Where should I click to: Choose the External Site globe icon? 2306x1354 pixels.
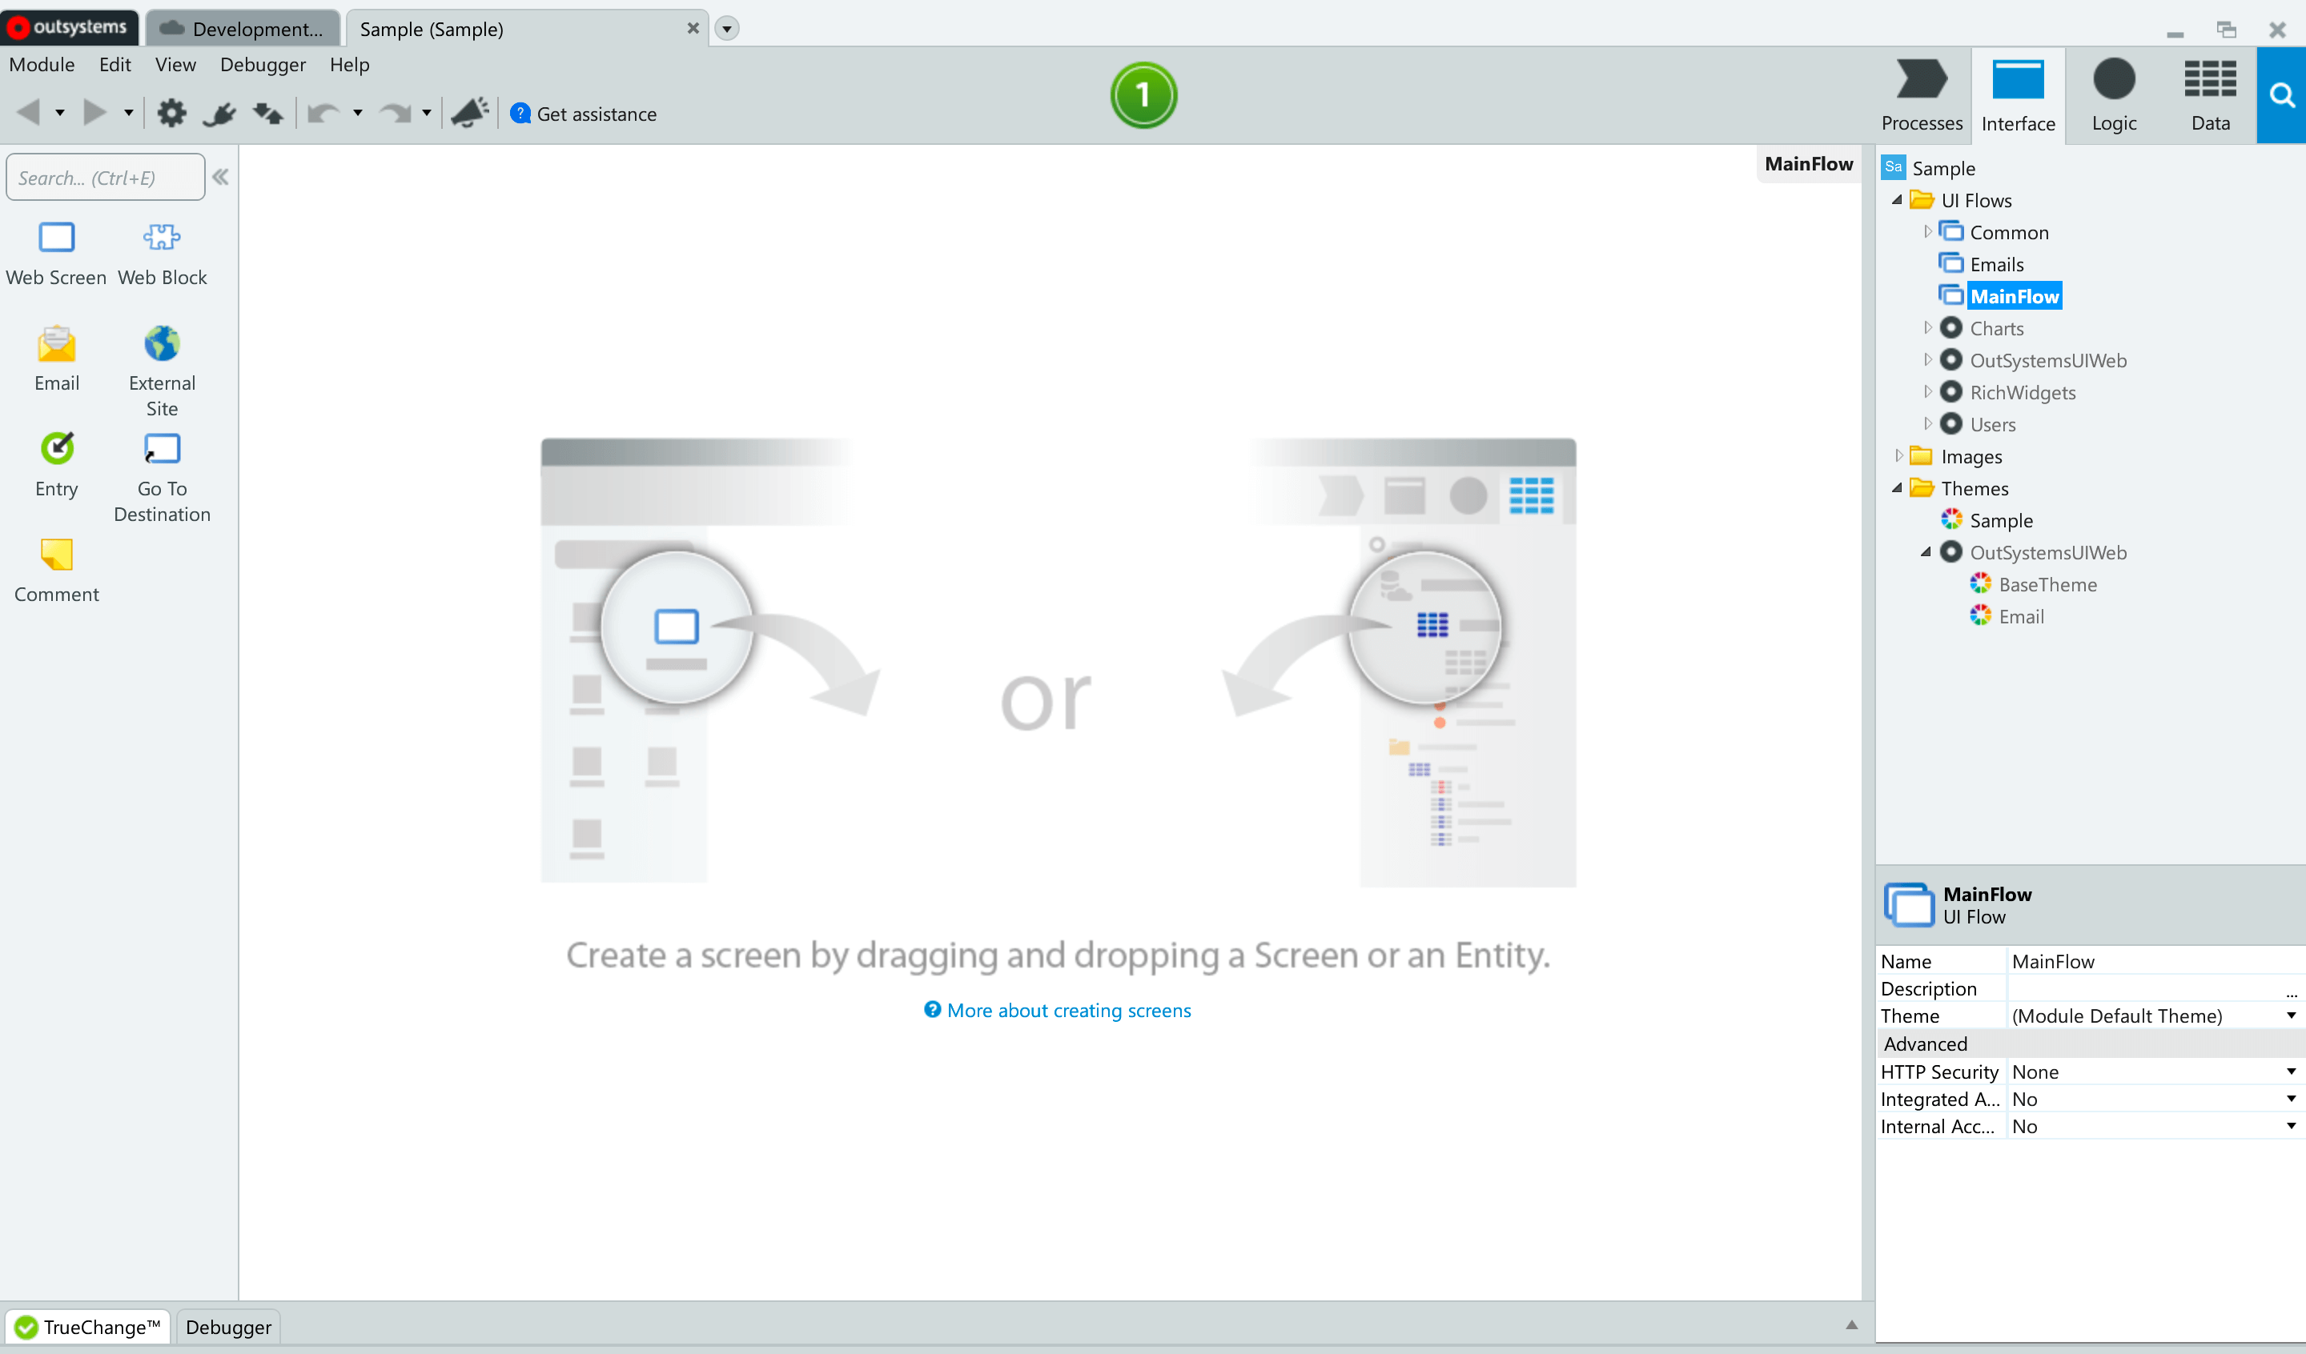click(x=162, y=345)
